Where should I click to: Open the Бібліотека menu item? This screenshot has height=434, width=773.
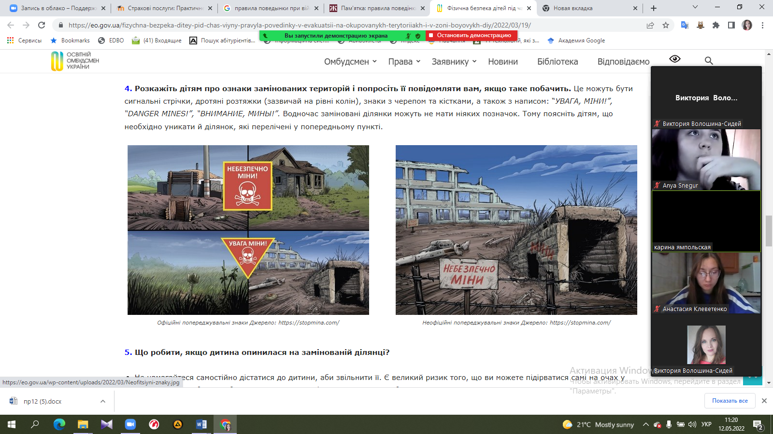(558, 62)
